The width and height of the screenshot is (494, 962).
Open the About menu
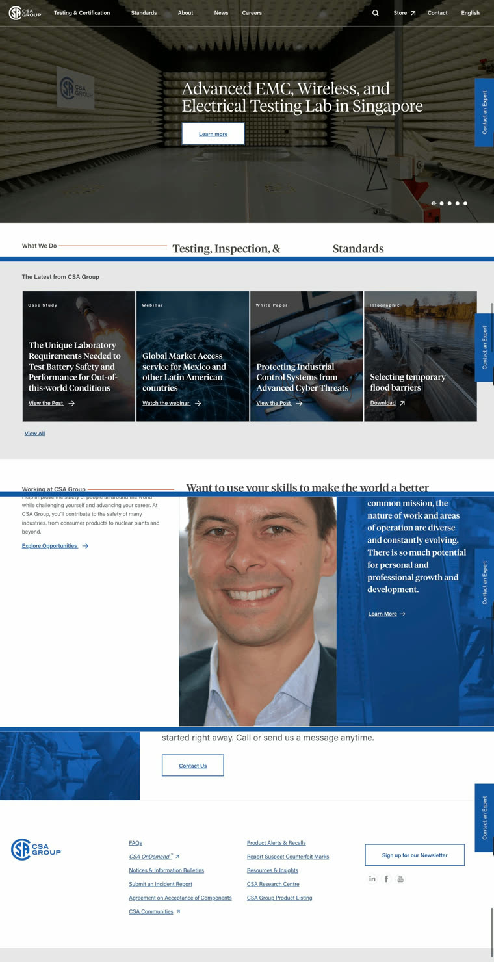pos(185,13)
